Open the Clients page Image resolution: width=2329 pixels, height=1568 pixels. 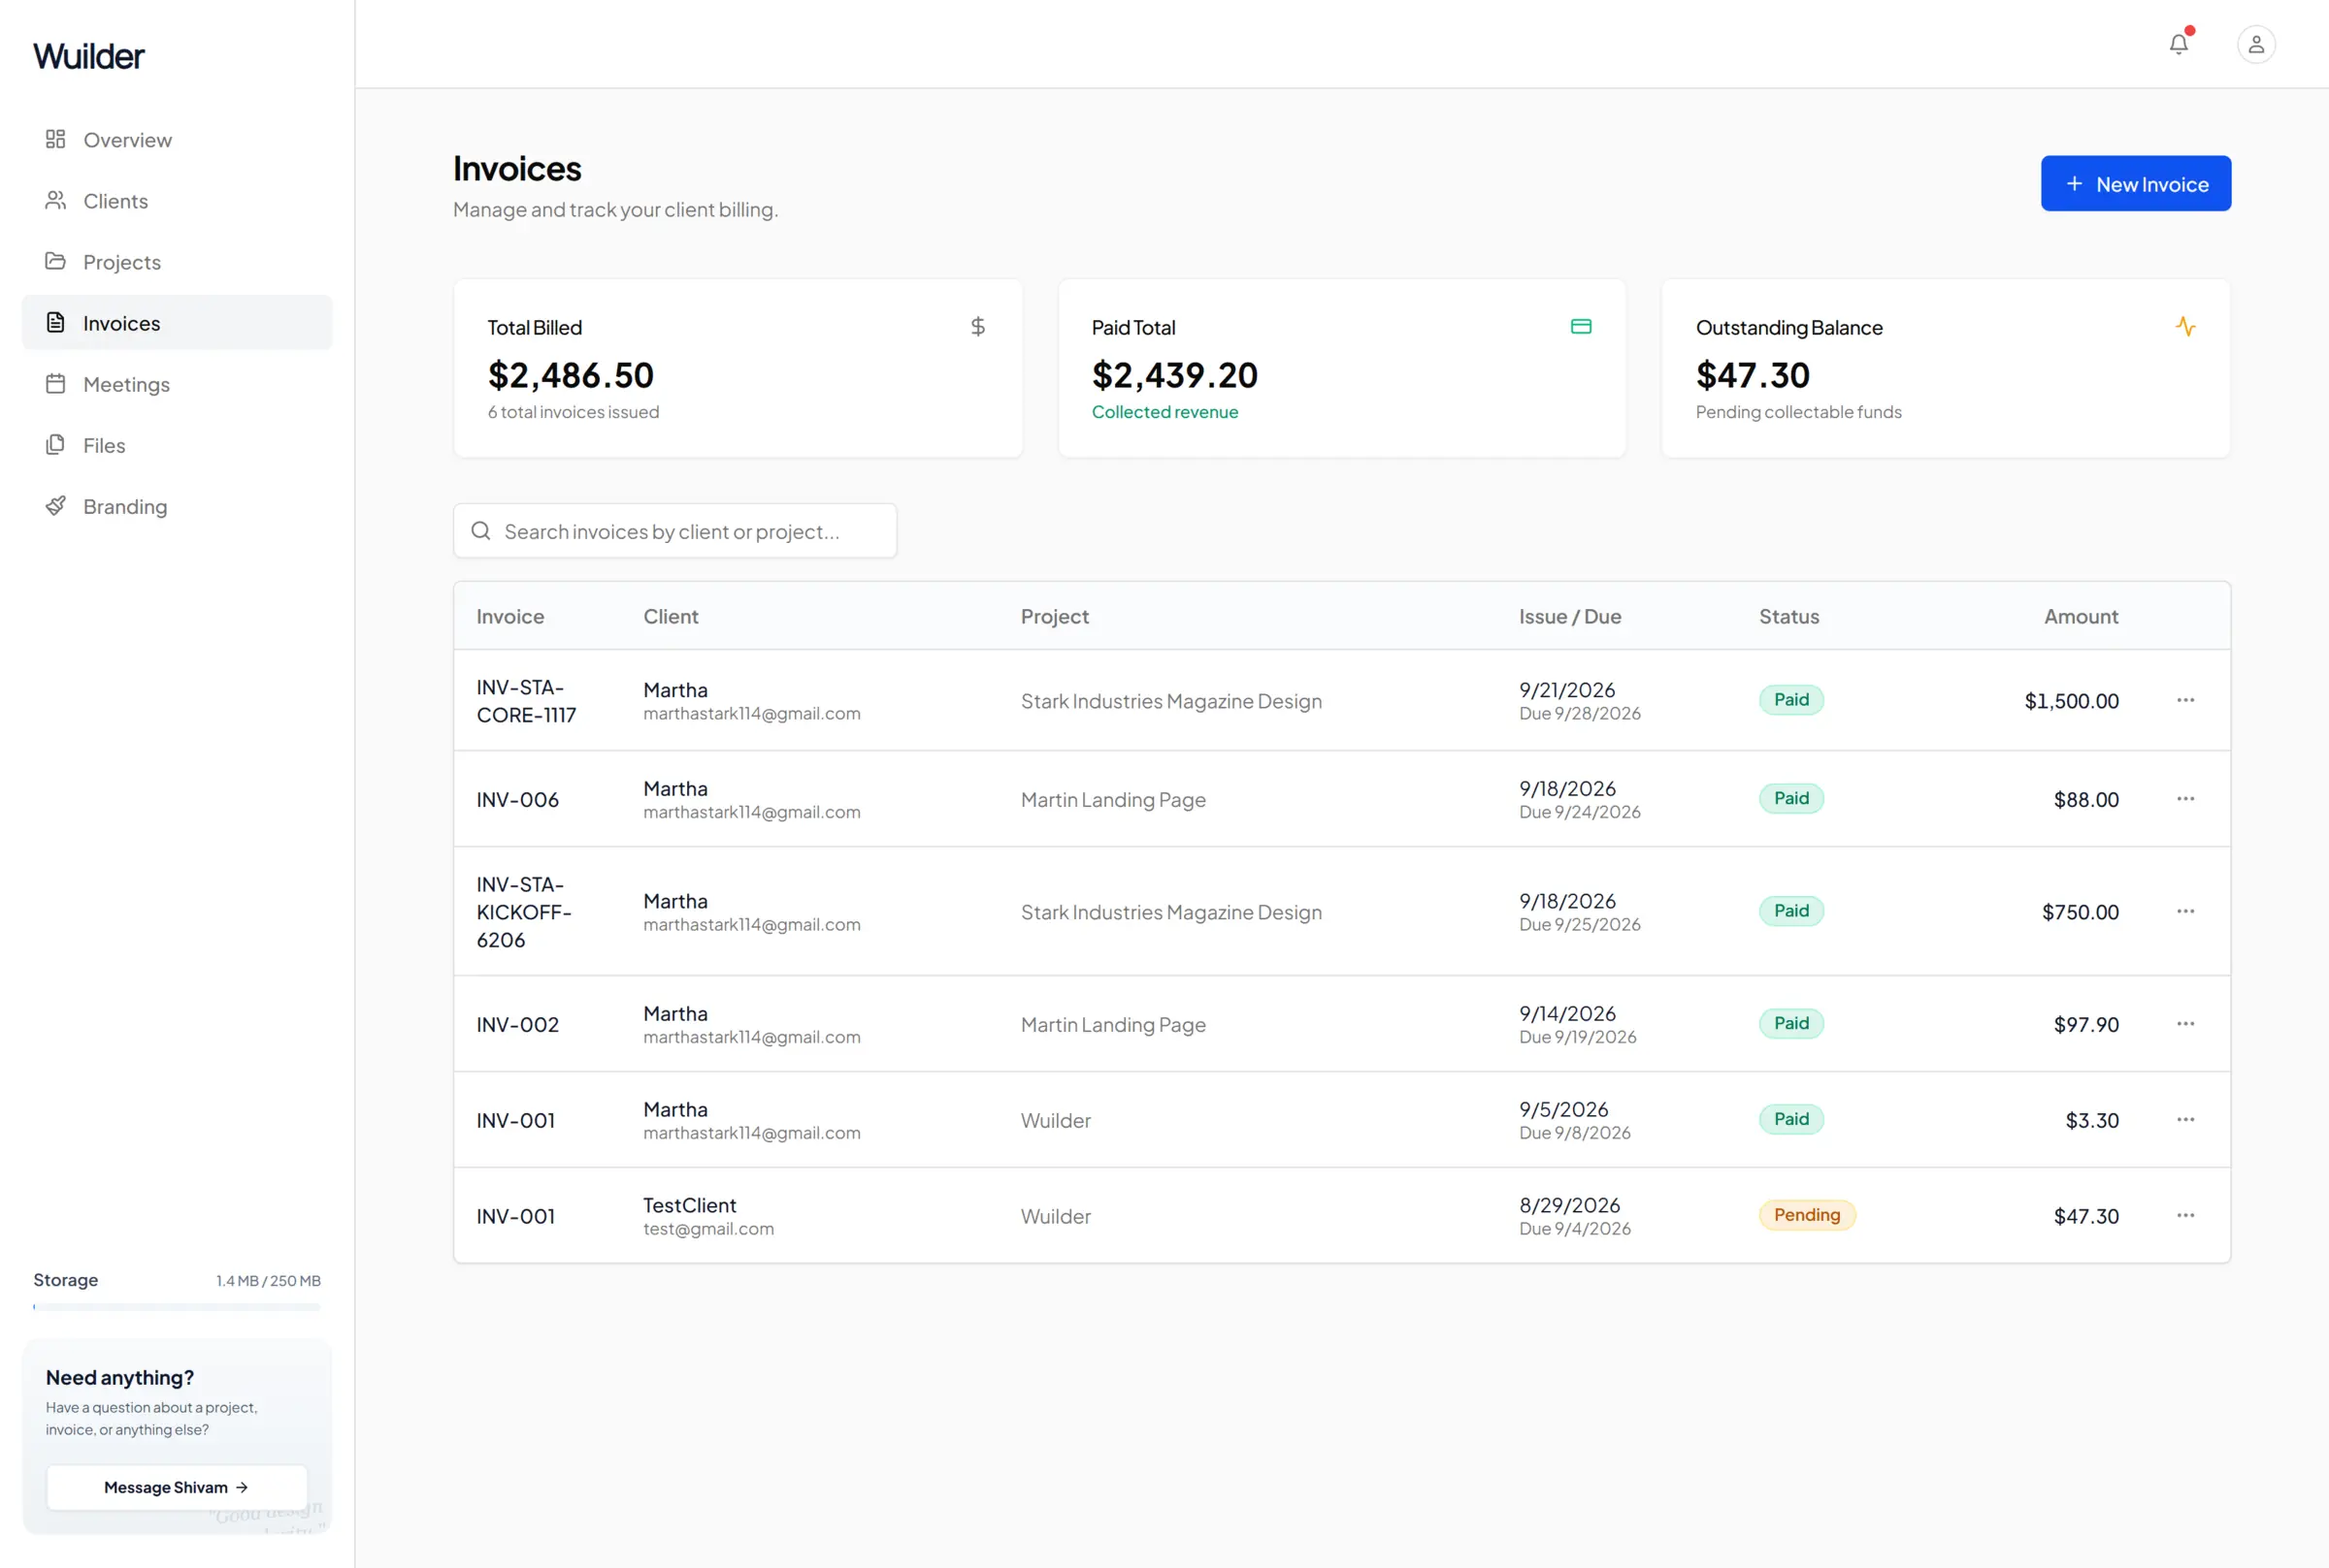tap(177, 201)
